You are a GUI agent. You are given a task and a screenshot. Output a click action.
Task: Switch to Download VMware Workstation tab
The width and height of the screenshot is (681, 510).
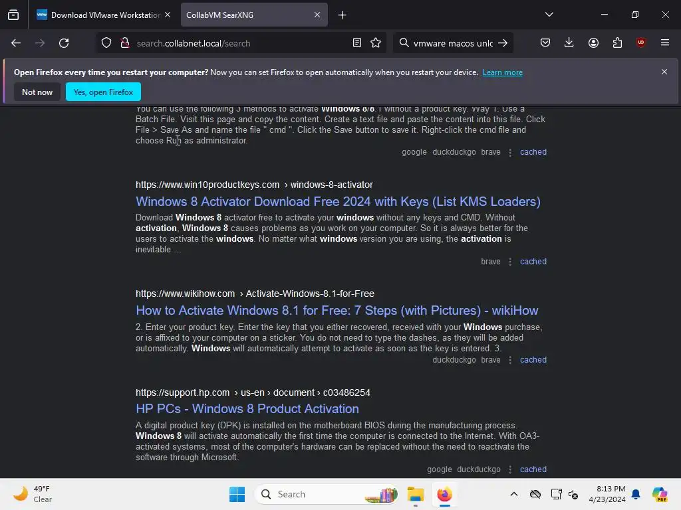pos(104,15)
